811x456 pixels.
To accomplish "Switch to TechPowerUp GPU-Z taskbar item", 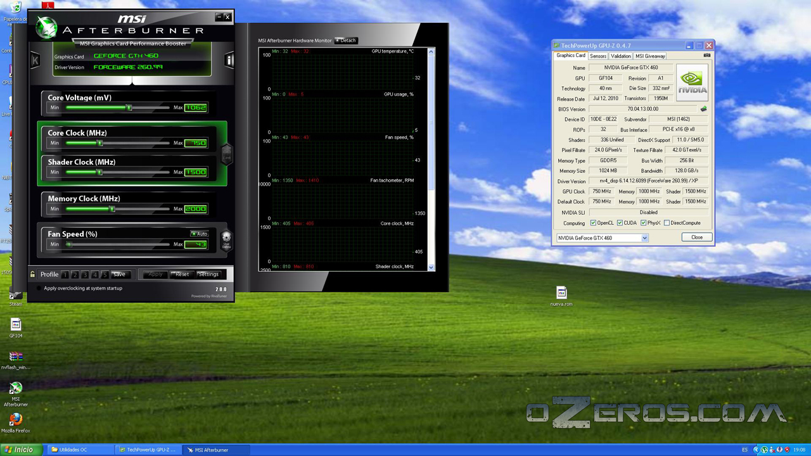I will coord(149,450).
